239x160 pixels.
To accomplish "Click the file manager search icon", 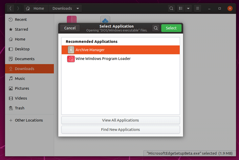I will [171, 9].
